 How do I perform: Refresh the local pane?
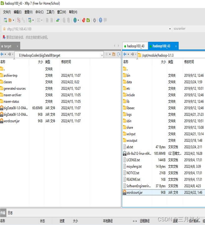[119, 54]
